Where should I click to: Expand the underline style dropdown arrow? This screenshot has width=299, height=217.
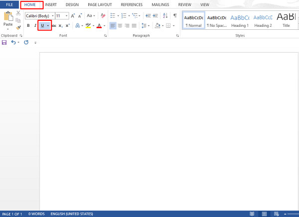tap(48, 25)
